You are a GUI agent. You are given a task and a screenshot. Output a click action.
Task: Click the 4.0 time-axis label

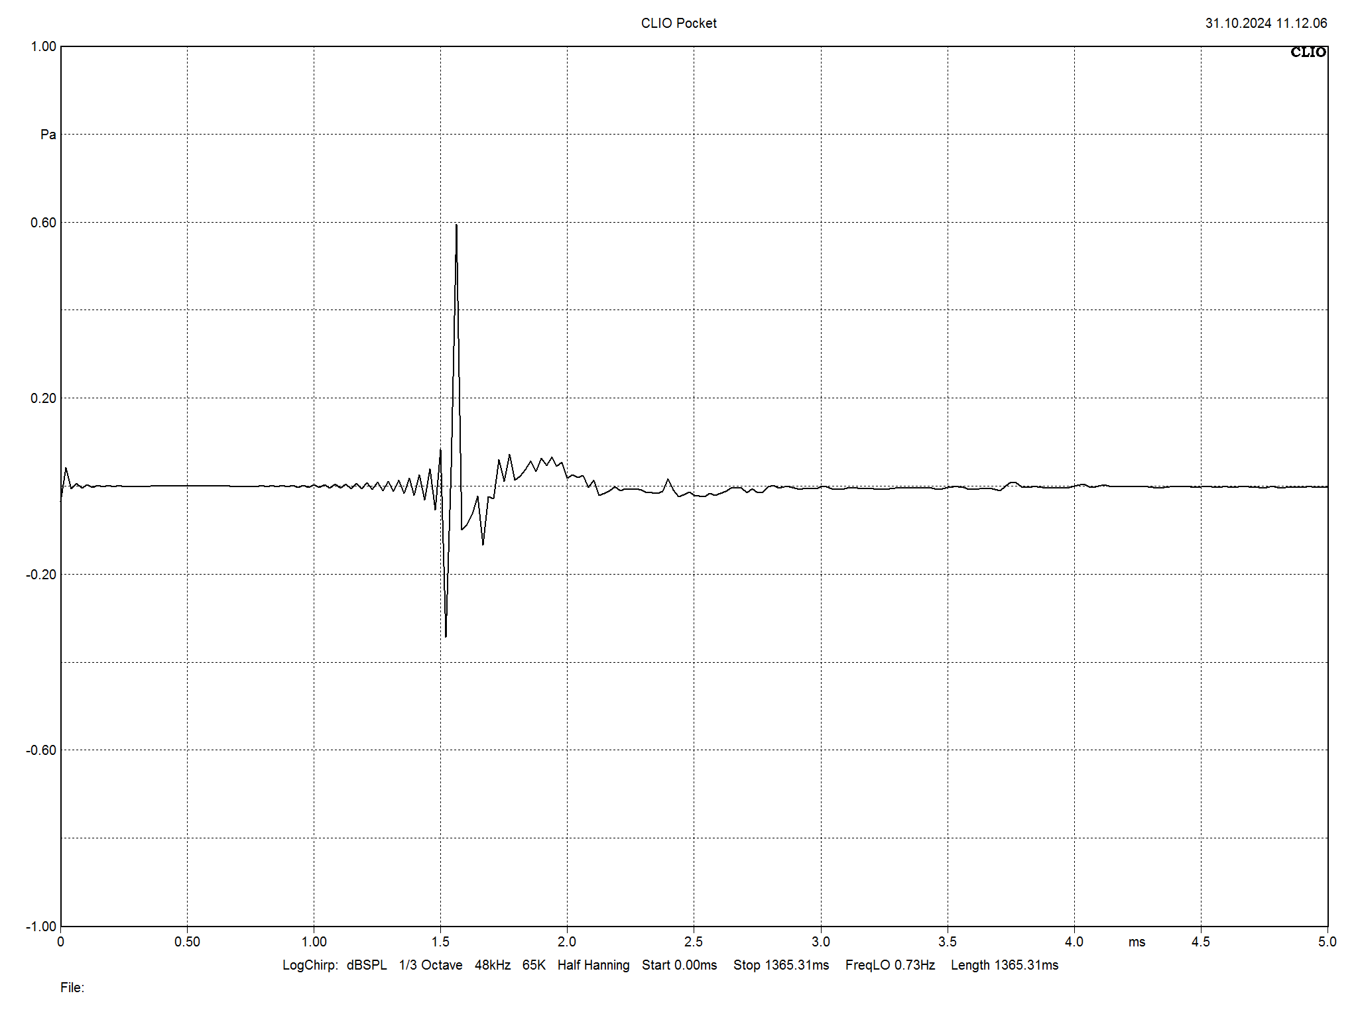point(1074,942)
